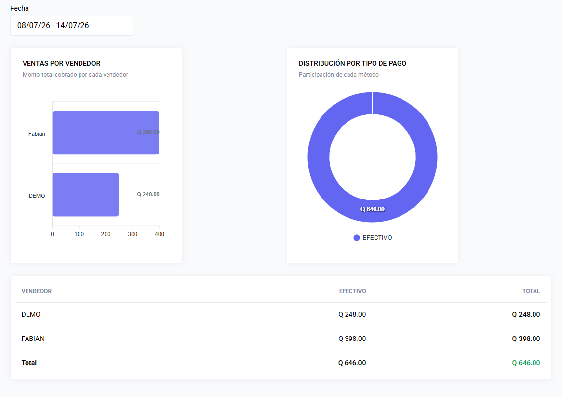The height and width of the screenshot is (397, 562).
Task: Open the Fecha date range field
Action: 72,26
